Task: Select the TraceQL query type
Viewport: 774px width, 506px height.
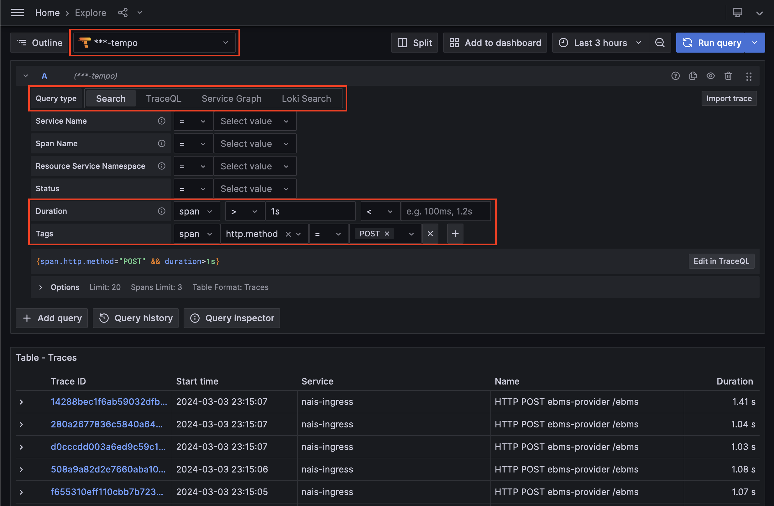Action: pos(164,98)
